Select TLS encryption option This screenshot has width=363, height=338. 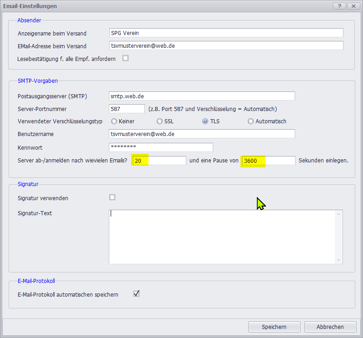[205, 121]
